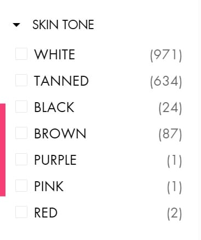Check the WHITE skin tone checkbox
This screenshot has width=201, height=240.
pos(21,54)
